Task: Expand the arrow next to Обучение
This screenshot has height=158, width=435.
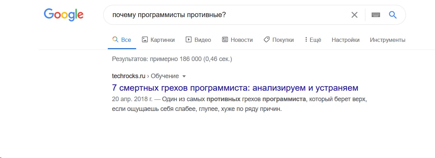Action: coord(184,76)
